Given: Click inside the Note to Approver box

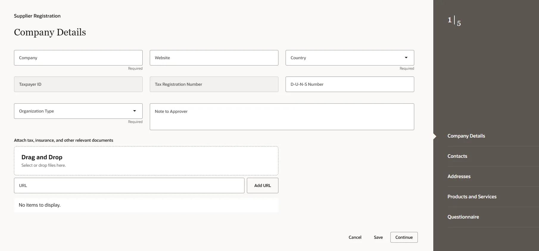Looking at the screenshot, I should (282, 117).
